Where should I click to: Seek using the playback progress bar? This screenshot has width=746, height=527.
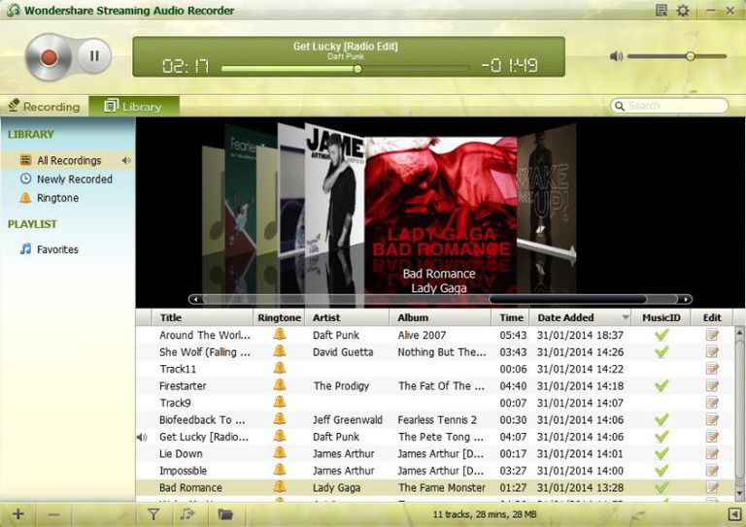coord(345,69)
